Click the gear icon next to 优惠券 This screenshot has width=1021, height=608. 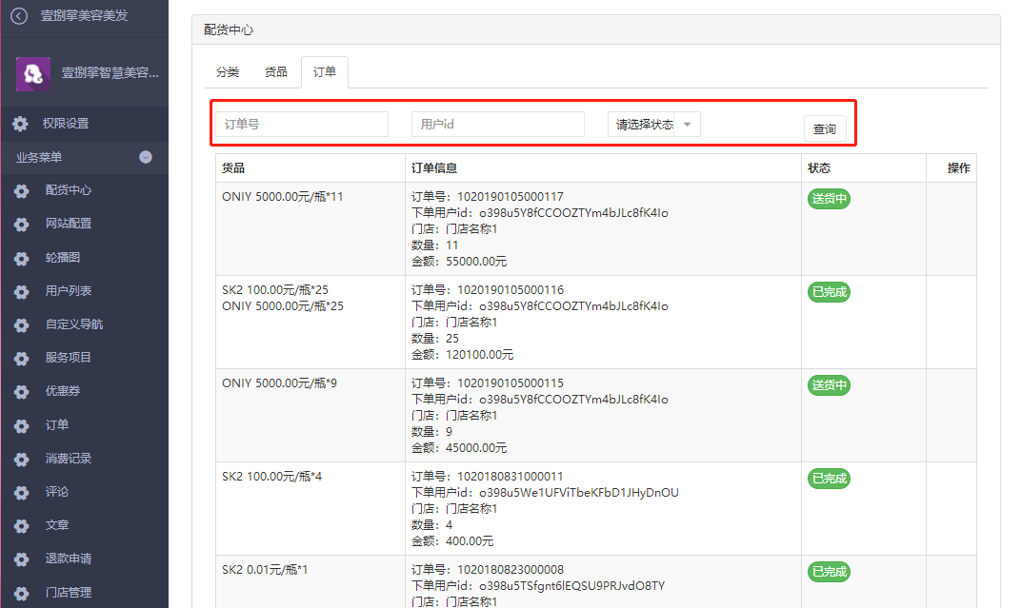(22, 391)
